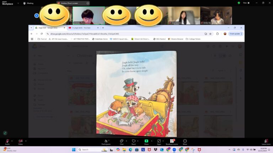Open the Windows Start menu
The height and width of the screenshot is (153, 273).
[74, 149]
